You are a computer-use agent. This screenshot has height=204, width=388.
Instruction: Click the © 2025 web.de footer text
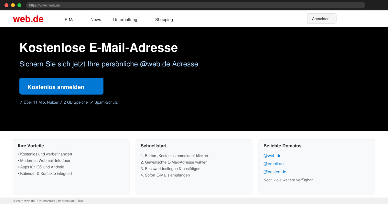point(24,201)
